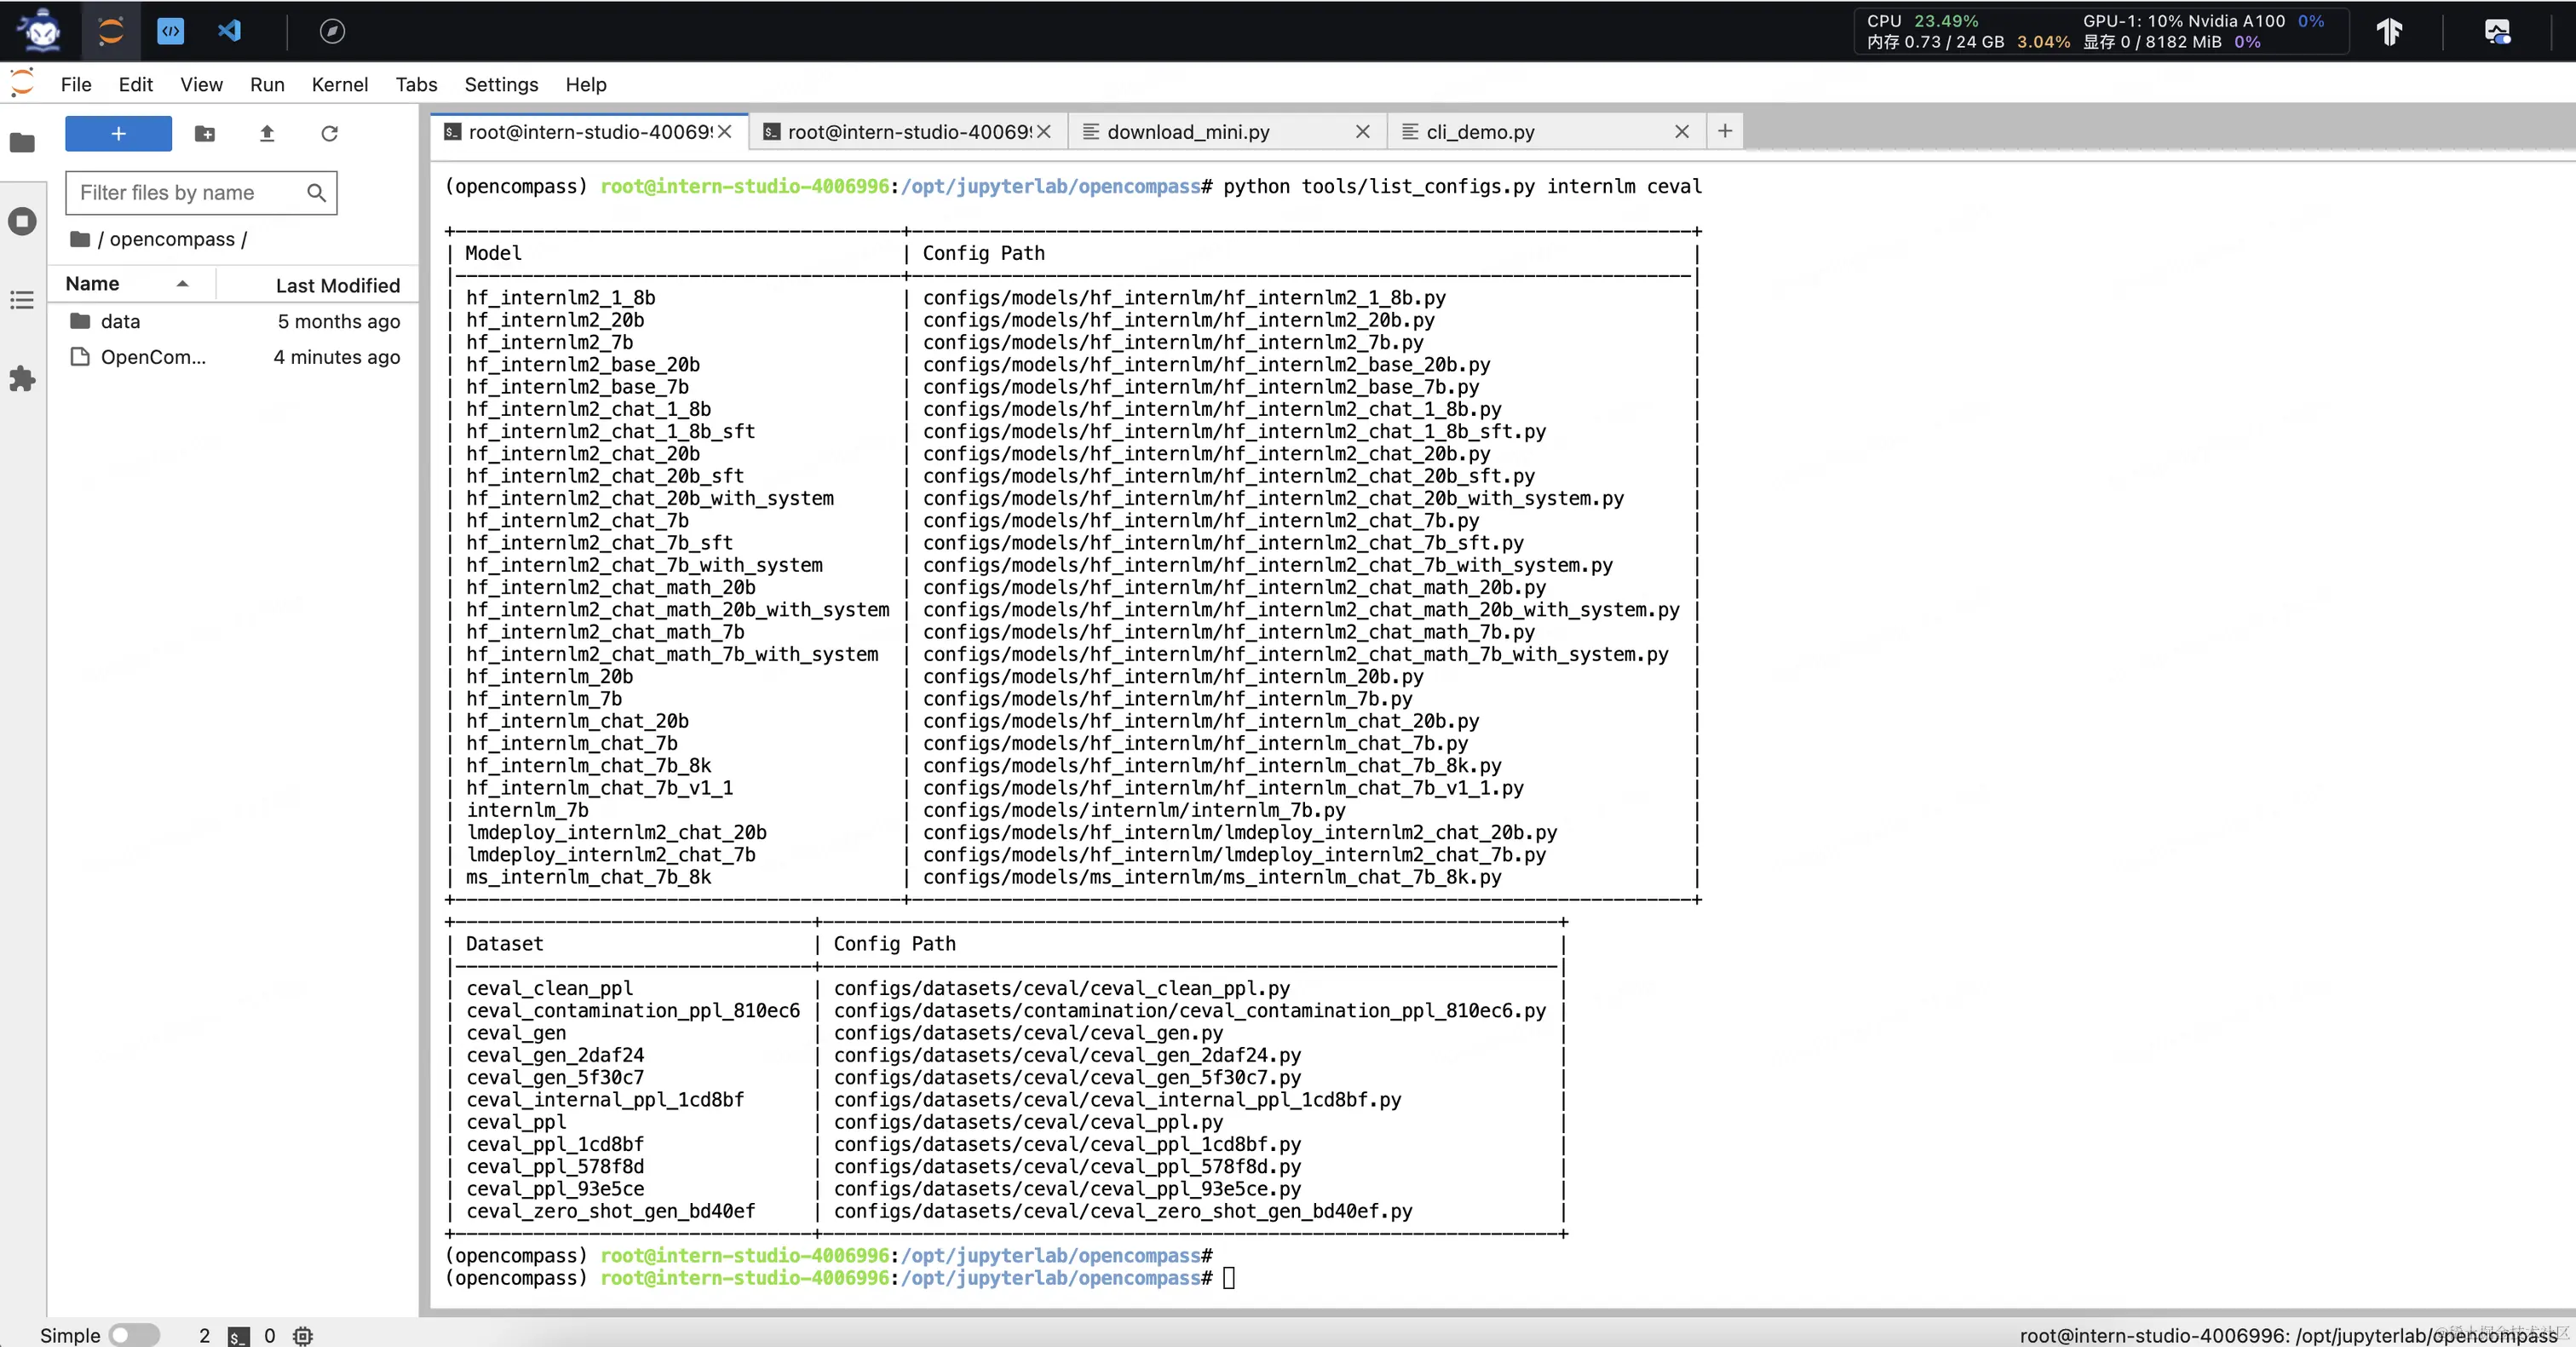Open the Kernel menu
This screenshot has width=2576, height=1347.
[339, 84]
